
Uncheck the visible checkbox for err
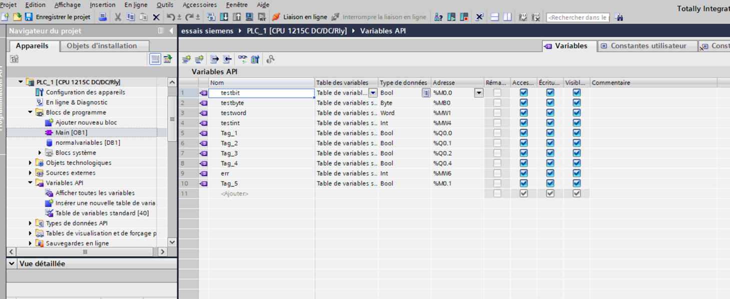[x=576, y=173]
